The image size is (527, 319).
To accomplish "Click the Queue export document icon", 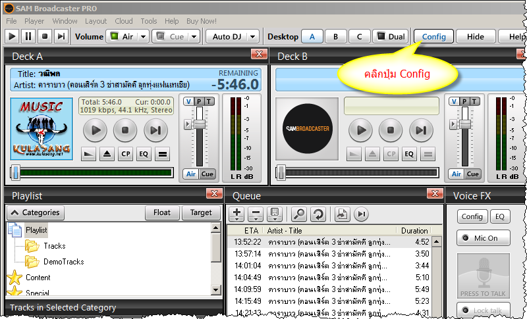I will point(342,214).
